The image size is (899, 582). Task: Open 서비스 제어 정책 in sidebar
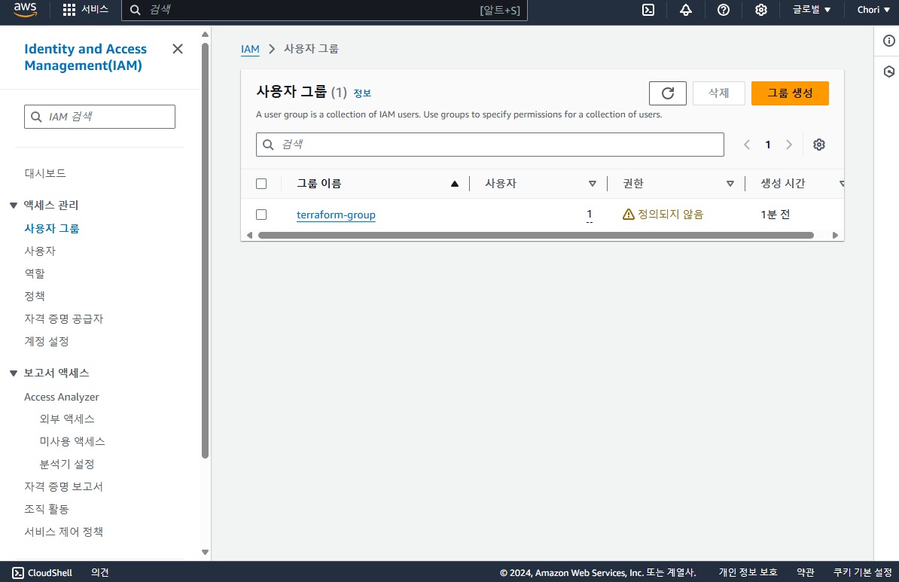point(64,532)
